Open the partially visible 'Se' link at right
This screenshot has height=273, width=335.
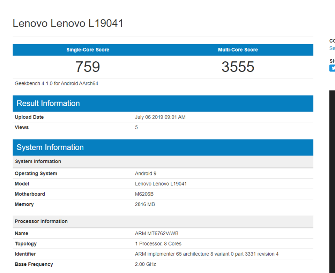coord(332,48)
